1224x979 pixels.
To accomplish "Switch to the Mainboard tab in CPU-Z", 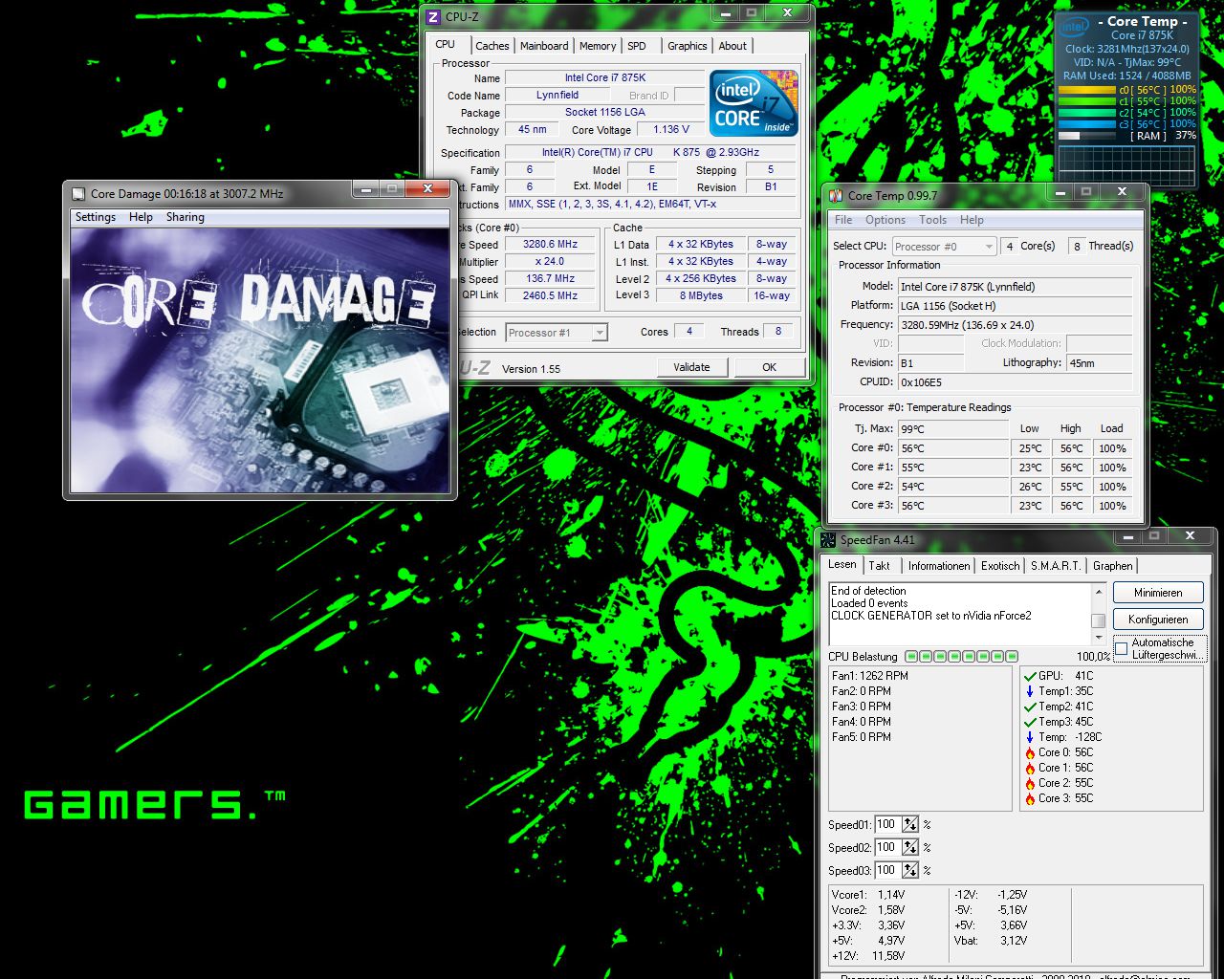I will 544,46.
